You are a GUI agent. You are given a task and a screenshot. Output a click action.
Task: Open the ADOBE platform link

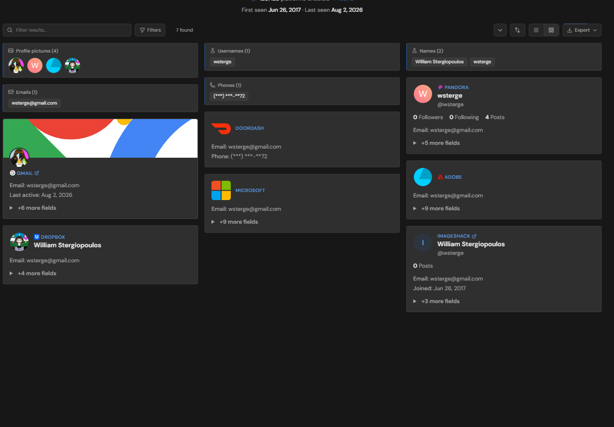[453, 177]
